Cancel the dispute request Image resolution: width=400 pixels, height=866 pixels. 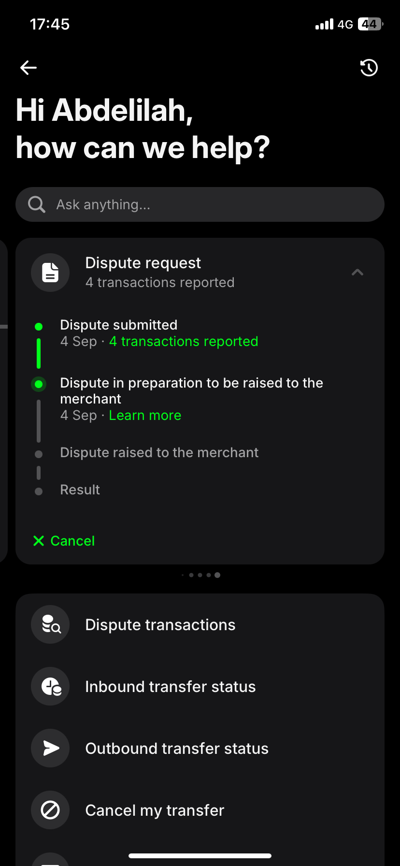[64, 541]
